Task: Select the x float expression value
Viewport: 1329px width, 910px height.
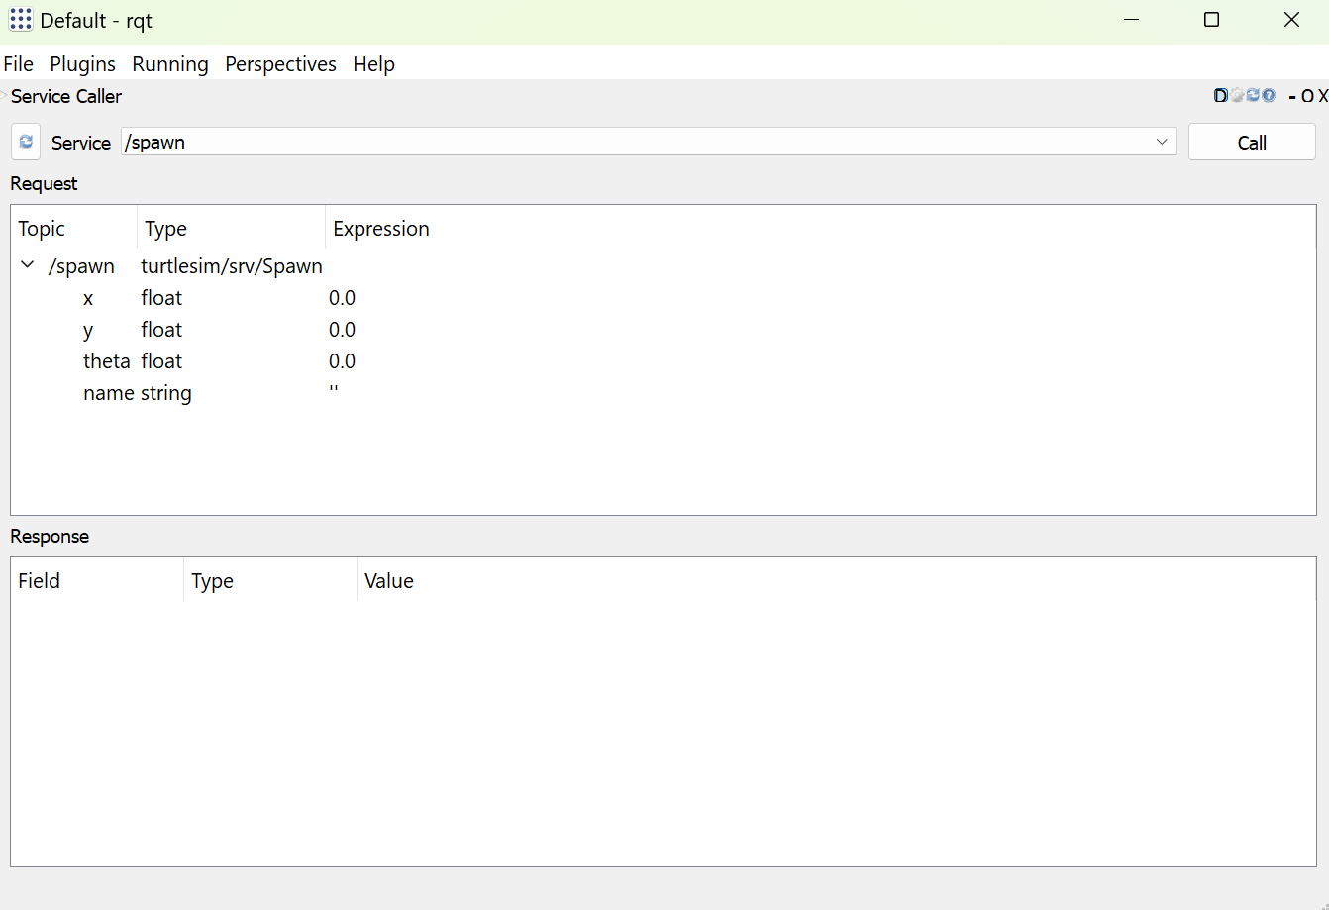Action: 343,298
